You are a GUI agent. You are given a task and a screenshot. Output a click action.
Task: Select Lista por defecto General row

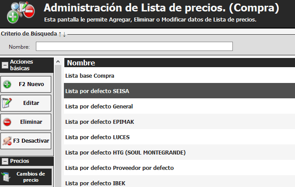pos(99,106)
